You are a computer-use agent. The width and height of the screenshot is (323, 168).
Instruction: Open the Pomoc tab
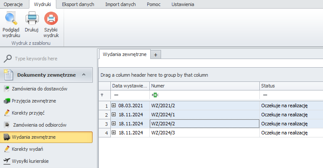point(154,4)
